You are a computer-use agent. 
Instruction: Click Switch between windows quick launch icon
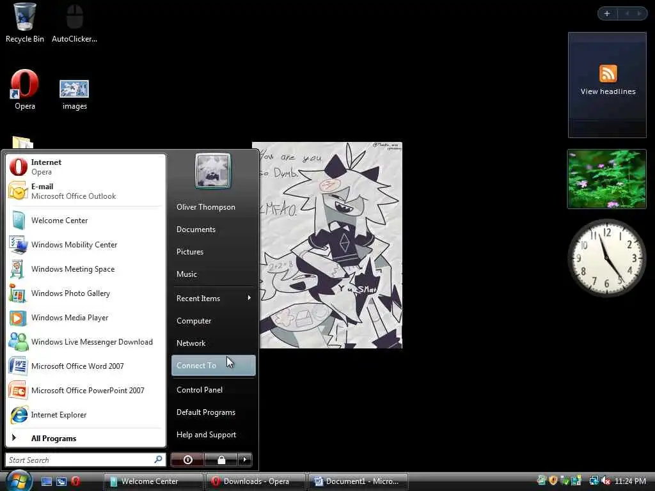(61, 481)
